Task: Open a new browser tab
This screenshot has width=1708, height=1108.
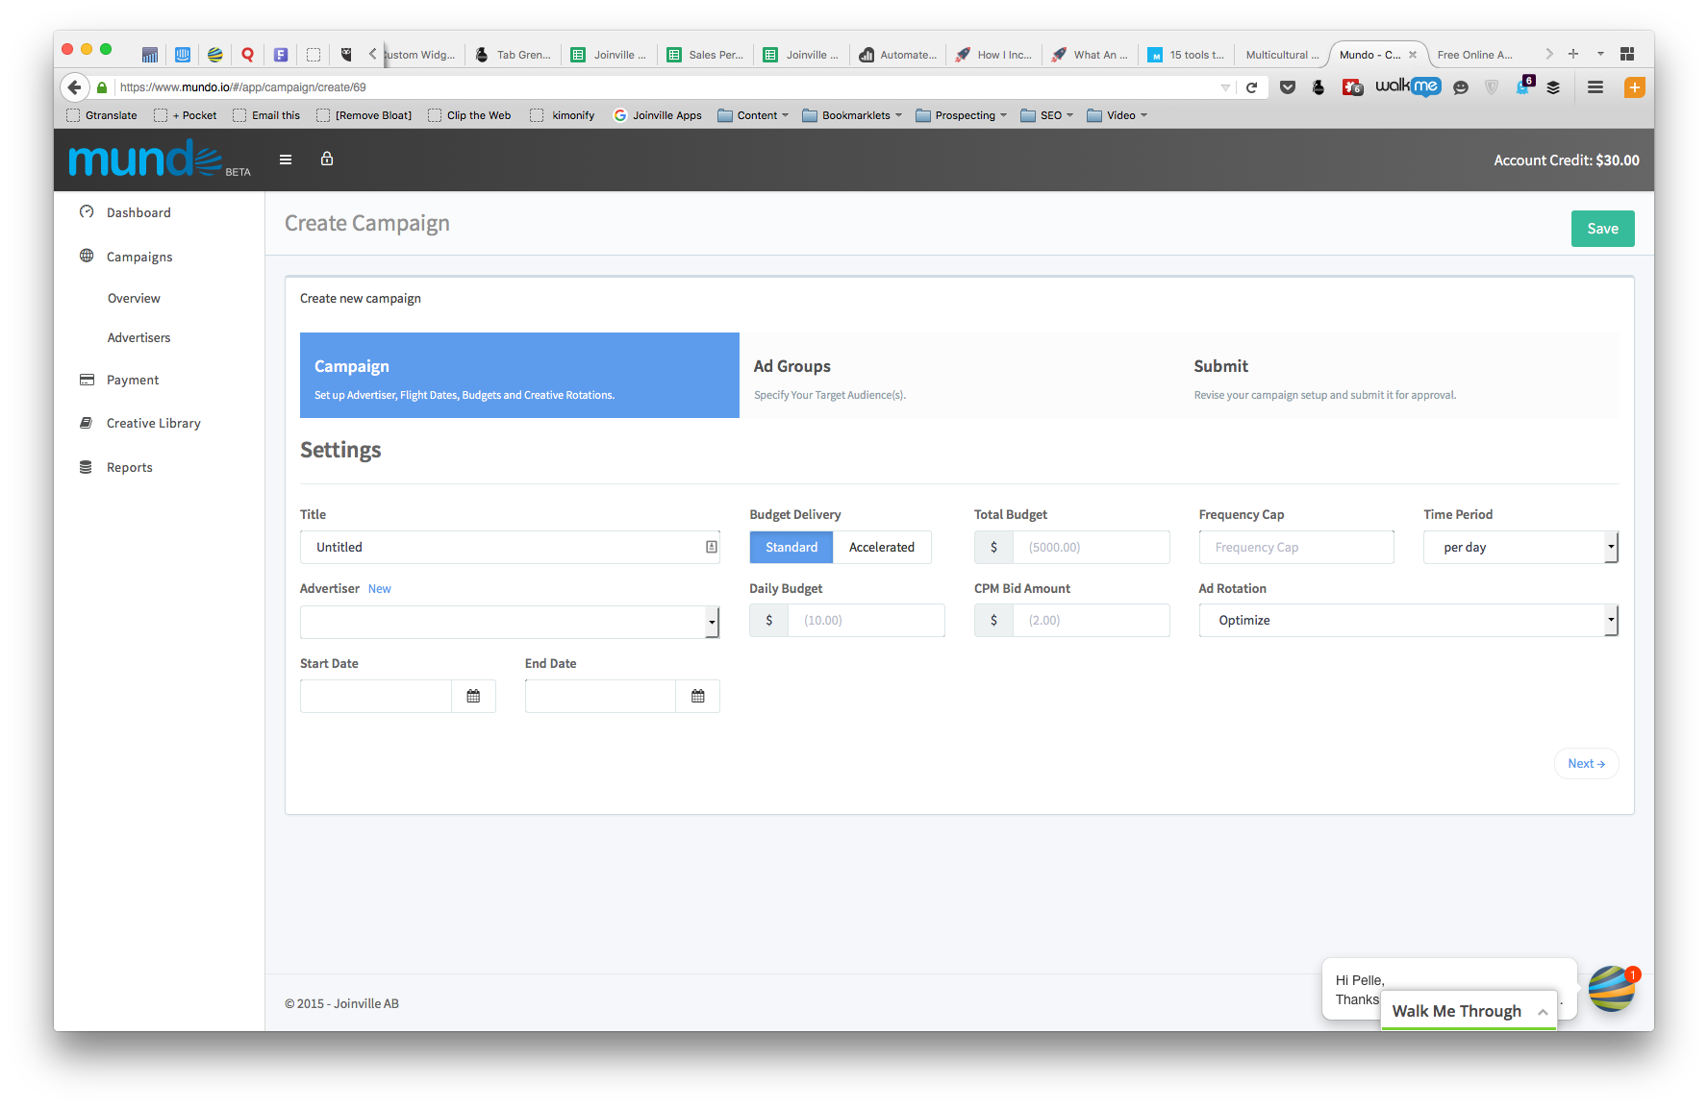Action: (x=1573, y=54)
